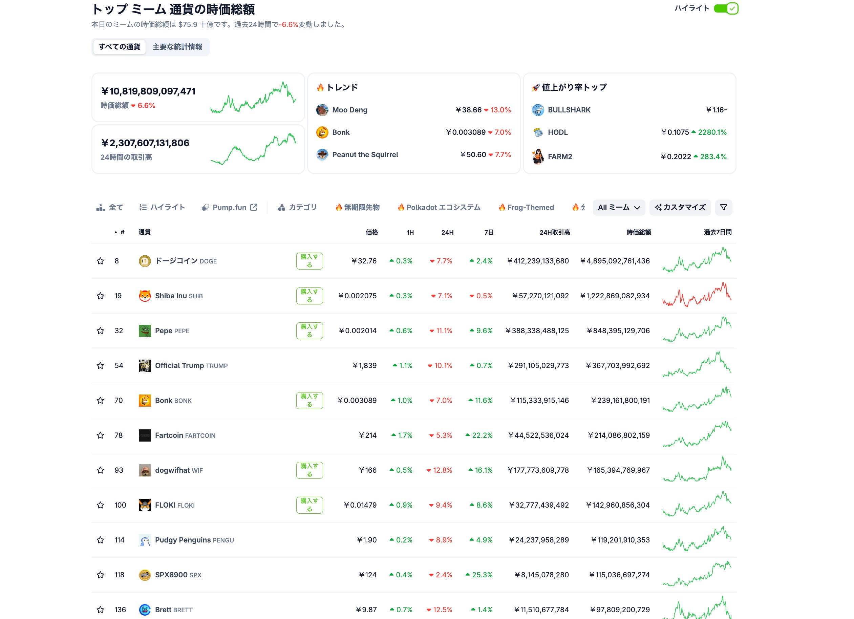
Task: Click the Pepe coin logo
Action: (x=145, y=330)
